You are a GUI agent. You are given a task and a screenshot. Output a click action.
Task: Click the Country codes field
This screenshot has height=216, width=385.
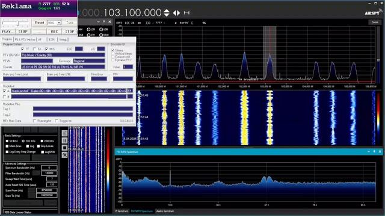[x=63, y=67]
